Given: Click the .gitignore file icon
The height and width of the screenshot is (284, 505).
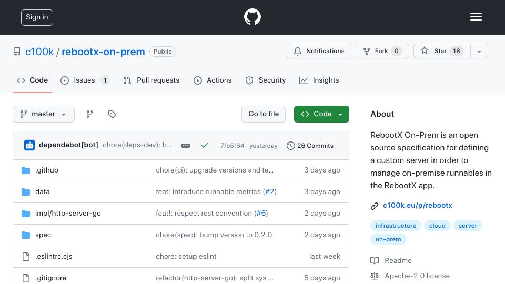Looking at the screenshot, I should coord(26,278).
